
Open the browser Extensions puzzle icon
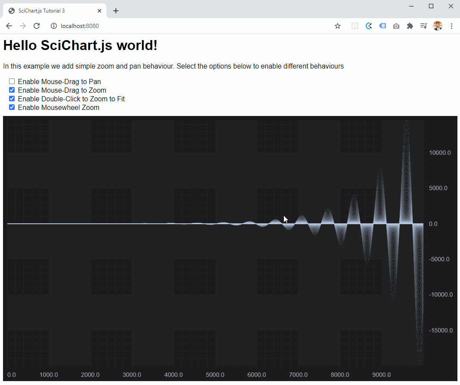coord(410,26)
